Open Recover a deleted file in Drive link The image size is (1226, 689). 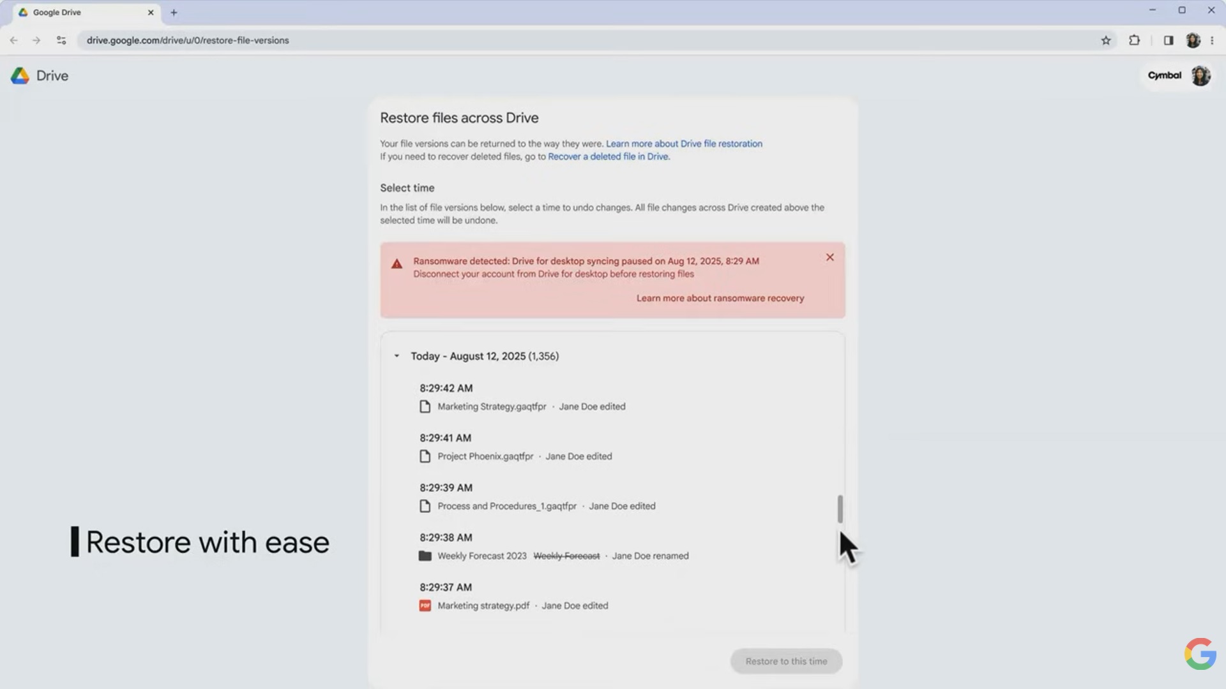pyautogui.click(x=608, y=156)
